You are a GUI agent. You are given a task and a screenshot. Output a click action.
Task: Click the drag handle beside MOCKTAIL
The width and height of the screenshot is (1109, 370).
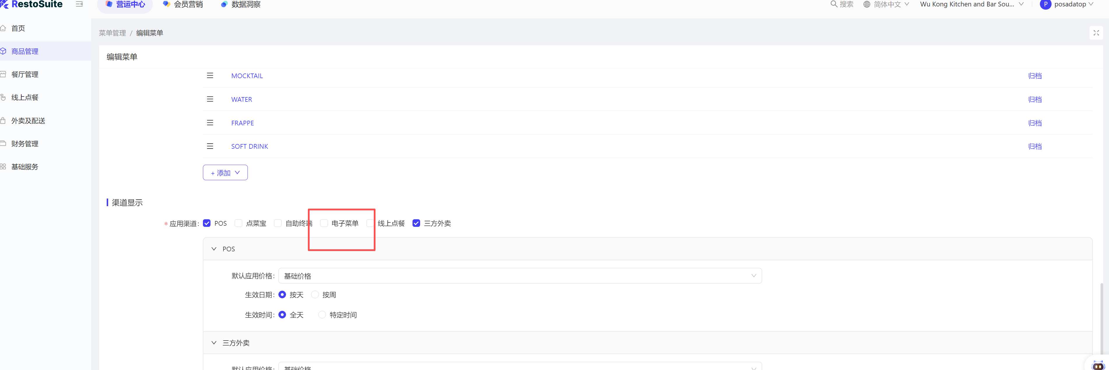pyautogui.click(x=210, y=76)
